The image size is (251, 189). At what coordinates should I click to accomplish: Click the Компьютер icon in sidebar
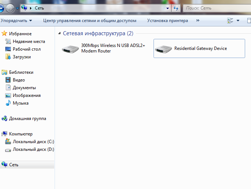[x=4, y=134]
